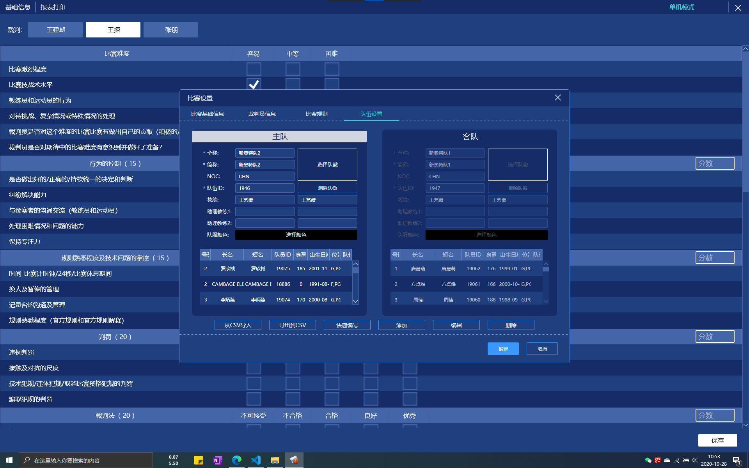The height and width of the screenshot is (468, 749).
Task: Click home team 队伍ID field 1946
Action: point(265,188)
